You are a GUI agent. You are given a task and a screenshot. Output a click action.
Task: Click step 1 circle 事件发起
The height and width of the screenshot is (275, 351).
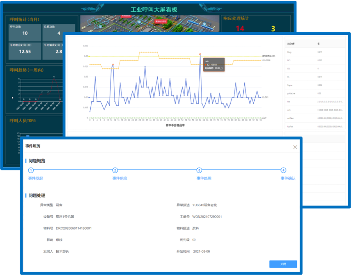pos(31,170)
